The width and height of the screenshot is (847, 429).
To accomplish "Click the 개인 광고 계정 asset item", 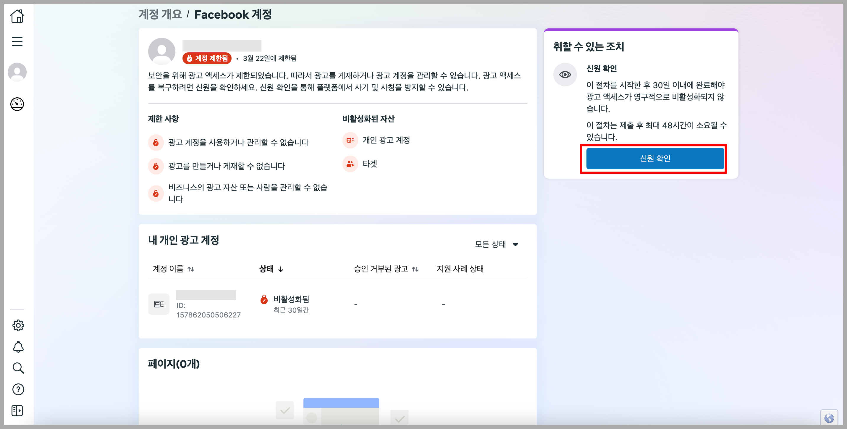I will click(x=386, y=140).
